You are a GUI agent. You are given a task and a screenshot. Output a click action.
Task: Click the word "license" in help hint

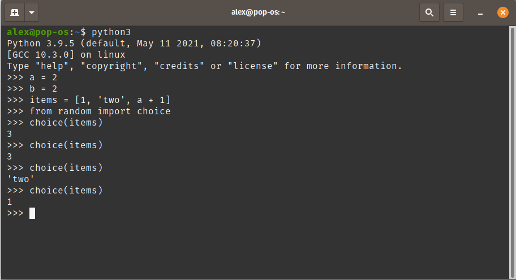[x=253, y=66]
